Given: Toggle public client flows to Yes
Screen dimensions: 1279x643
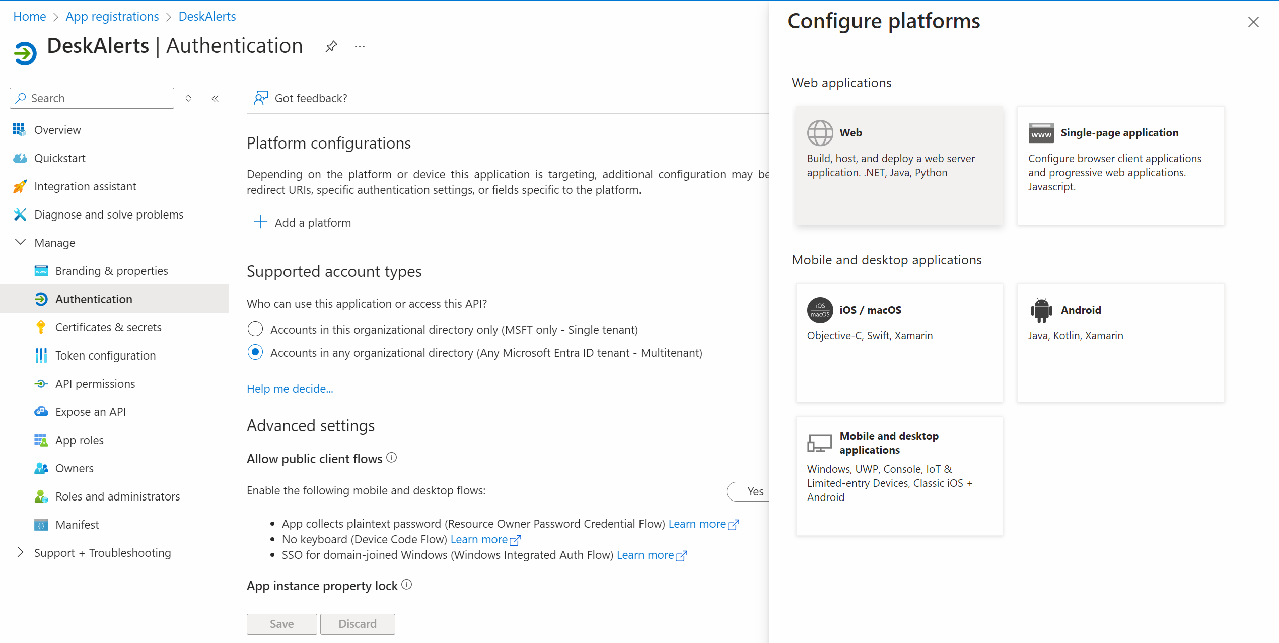Looking at the screenshot, I should pos(754,491).
